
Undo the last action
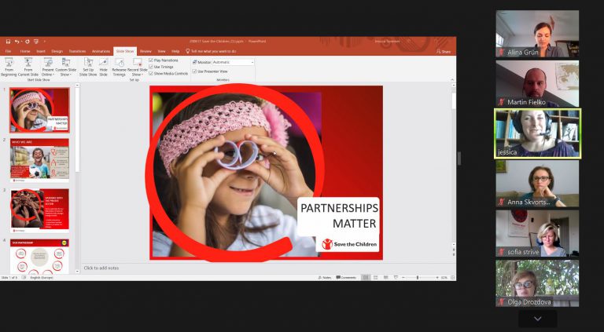tap(17, 42)
